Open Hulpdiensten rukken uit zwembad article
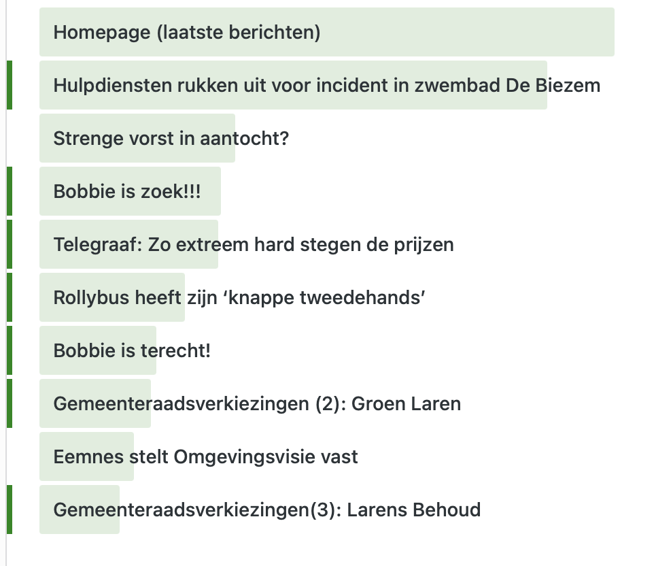This screenshot has height=566, width=654. (326, 86)
